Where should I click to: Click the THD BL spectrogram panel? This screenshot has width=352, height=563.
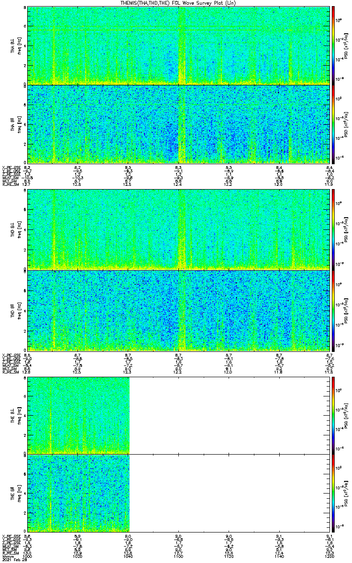[178, 229]
